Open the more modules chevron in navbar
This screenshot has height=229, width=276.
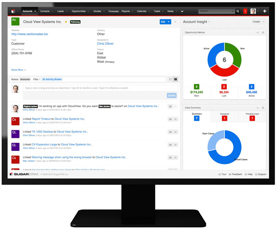(x=182, y=11)
